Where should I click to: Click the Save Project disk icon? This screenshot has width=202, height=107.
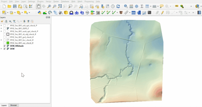coord(15,6)
